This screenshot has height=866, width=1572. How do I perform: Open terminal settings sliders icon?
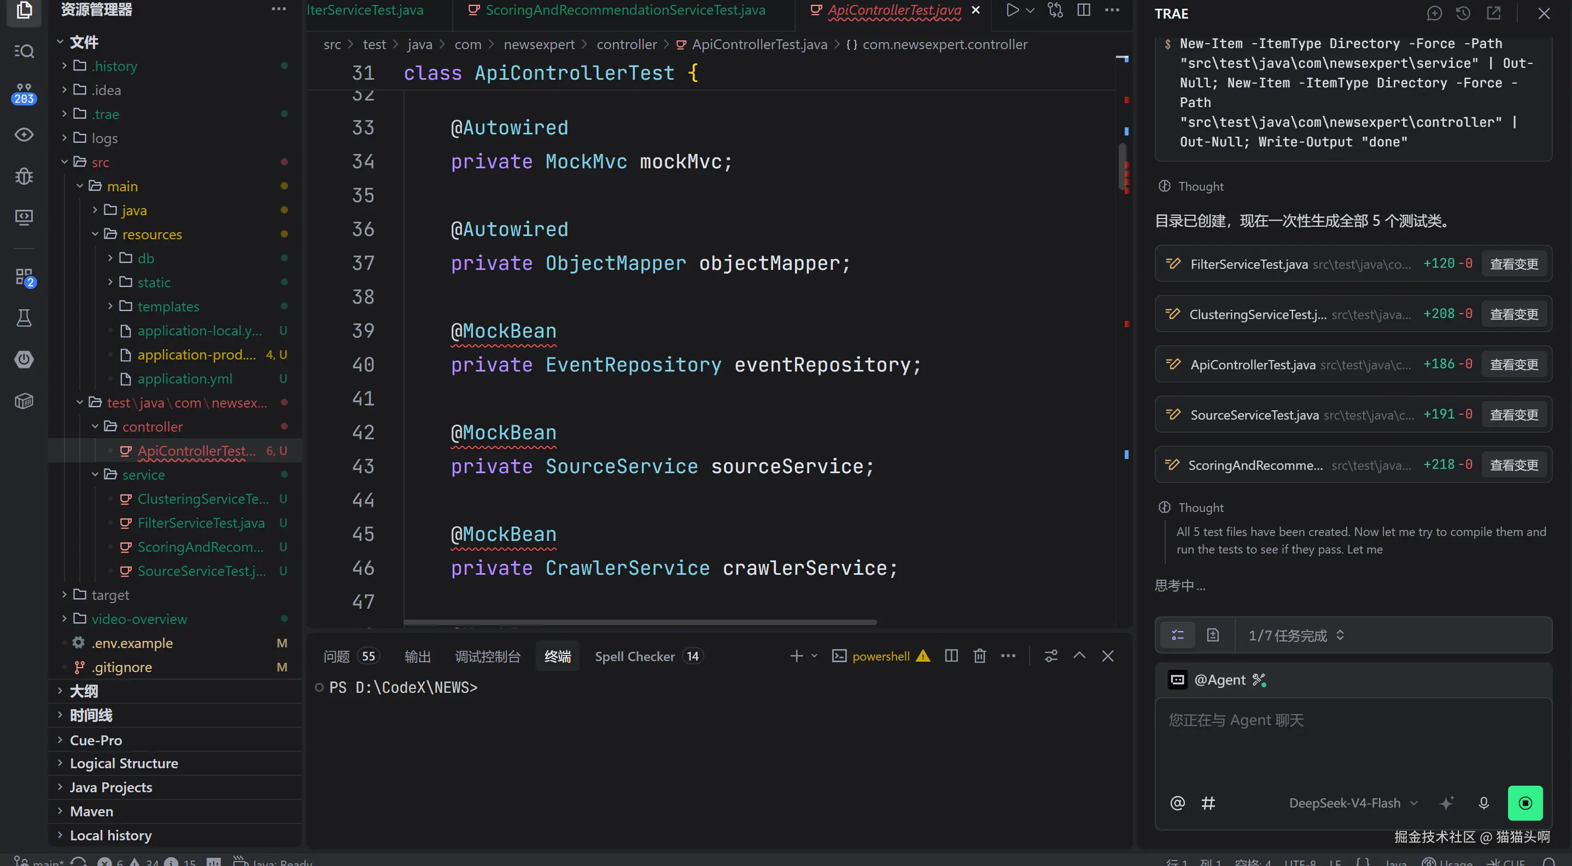[x=1051, y=656]
